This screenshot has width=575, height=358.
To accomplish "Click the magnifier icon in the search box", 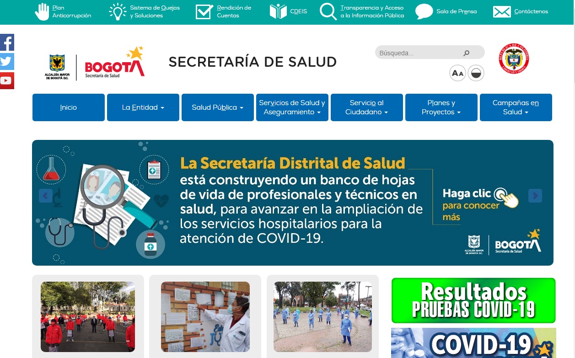I will click(466, 53).
